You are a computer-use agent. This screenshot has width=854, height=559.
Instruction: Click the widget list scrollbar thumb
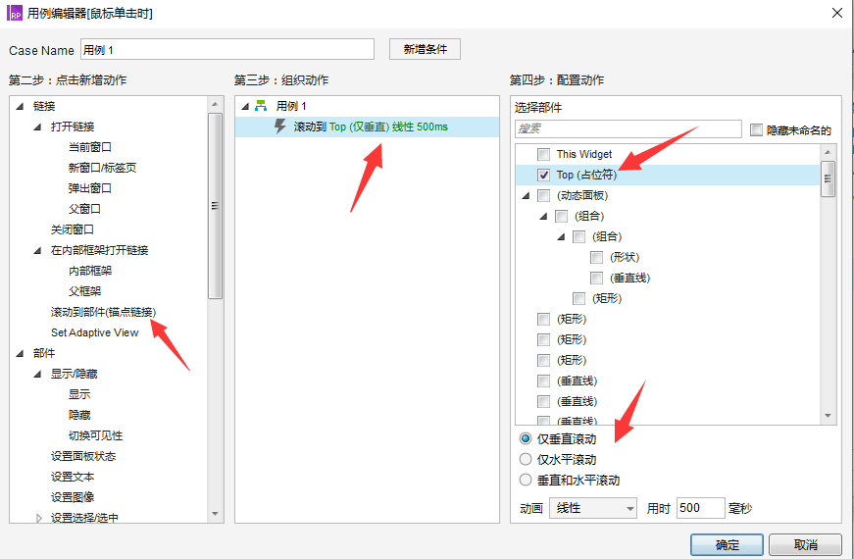[828, 178]
